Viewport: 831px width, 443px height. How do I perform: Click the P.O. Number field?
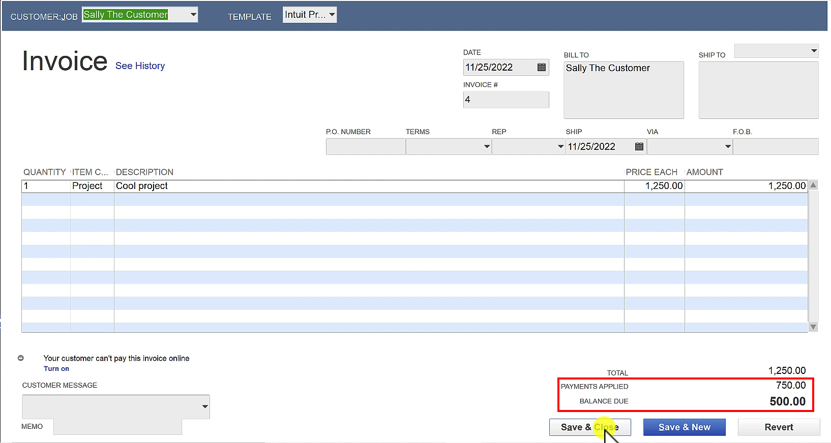tap(366, 146)
